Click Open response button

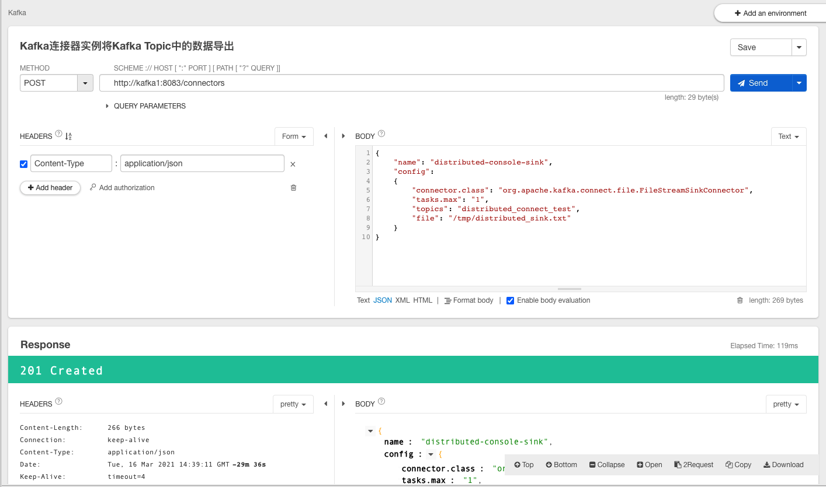point(650,465)
